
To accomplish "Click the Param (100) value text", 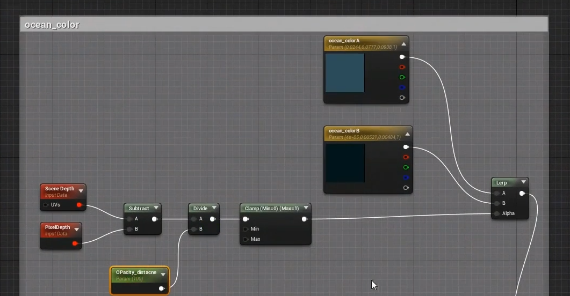I will pos(129,279).
